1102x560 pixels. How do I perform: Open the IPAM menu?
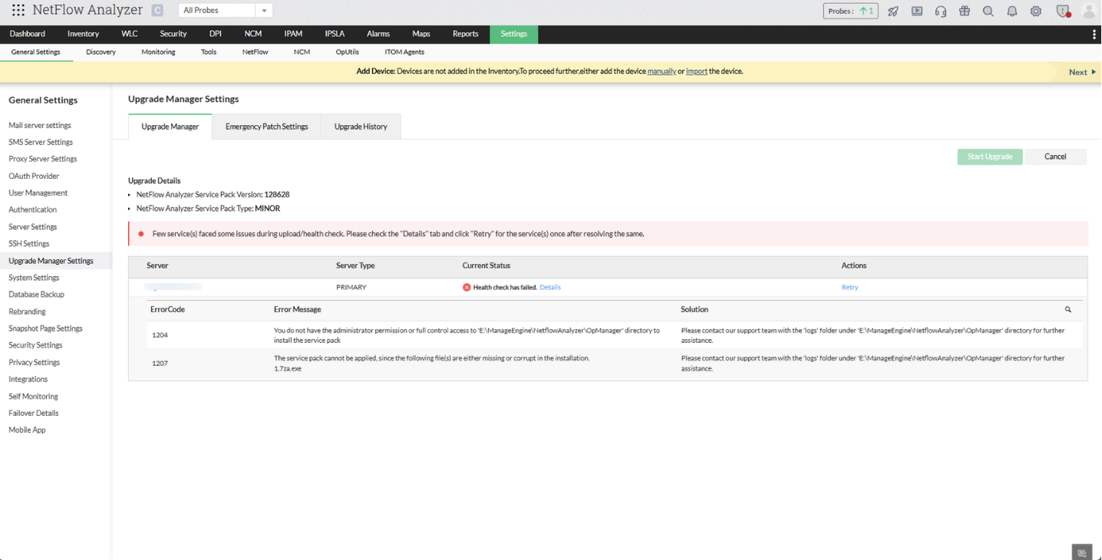293,34
